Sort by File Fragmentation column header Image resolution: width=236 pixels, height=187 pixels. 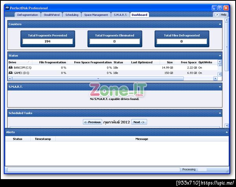pos(50,62)
